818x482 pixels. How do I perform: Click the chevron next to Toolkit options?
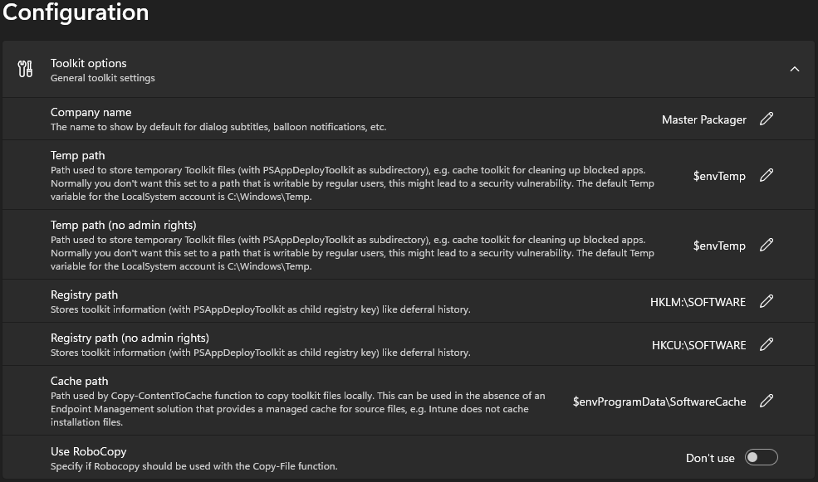pyautogui.click(x=795, y=69)
